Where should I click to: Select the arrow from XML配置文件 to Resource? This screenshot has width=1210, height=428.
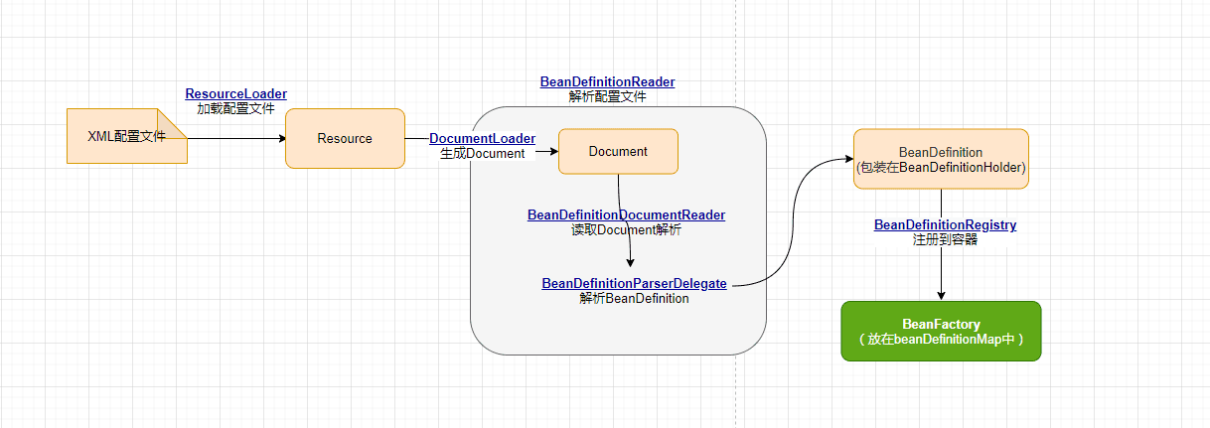click(x=236, y=138)
